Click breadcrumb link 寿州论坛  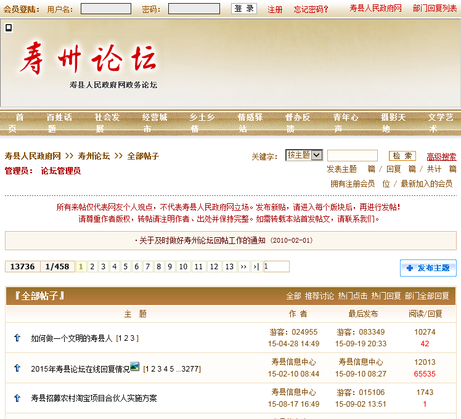(94, 156)
